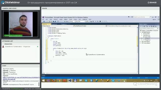Open the DEBUG menu

click(66, 19)
